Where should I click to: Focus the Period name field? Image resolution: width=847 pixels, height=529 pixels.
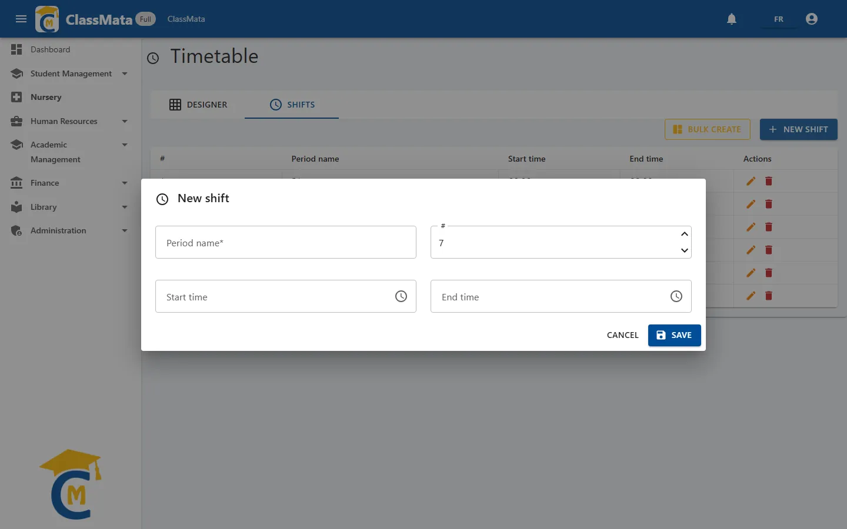(x=286, y=242)
